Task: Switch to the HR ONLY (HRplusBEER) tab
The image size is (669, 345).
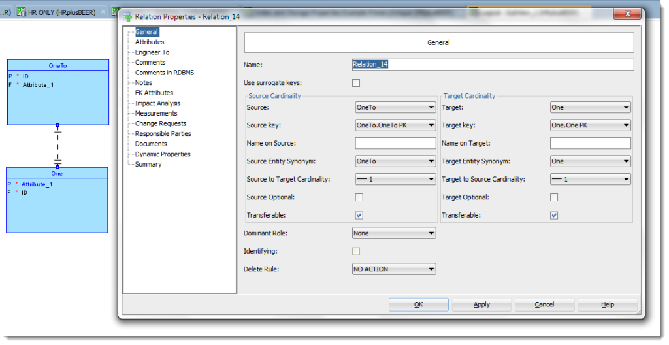Action: 62,12
